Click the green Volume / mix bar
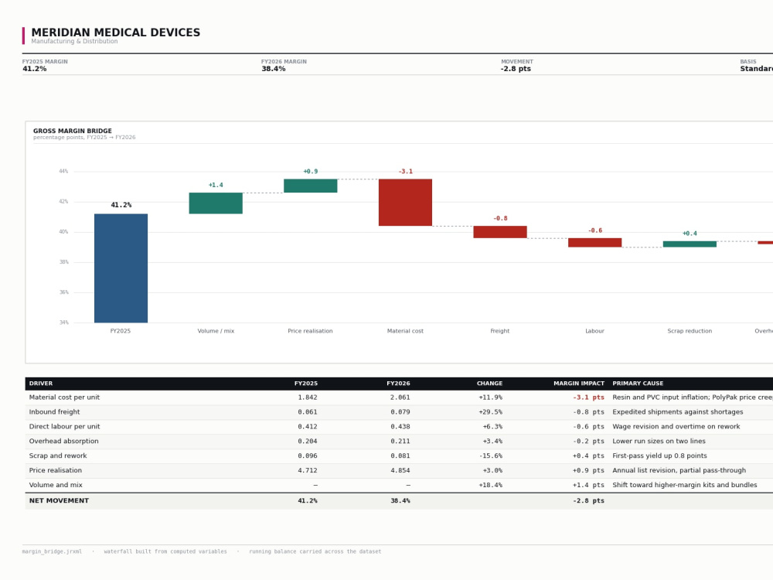The image size is (773, 580). 216,203
